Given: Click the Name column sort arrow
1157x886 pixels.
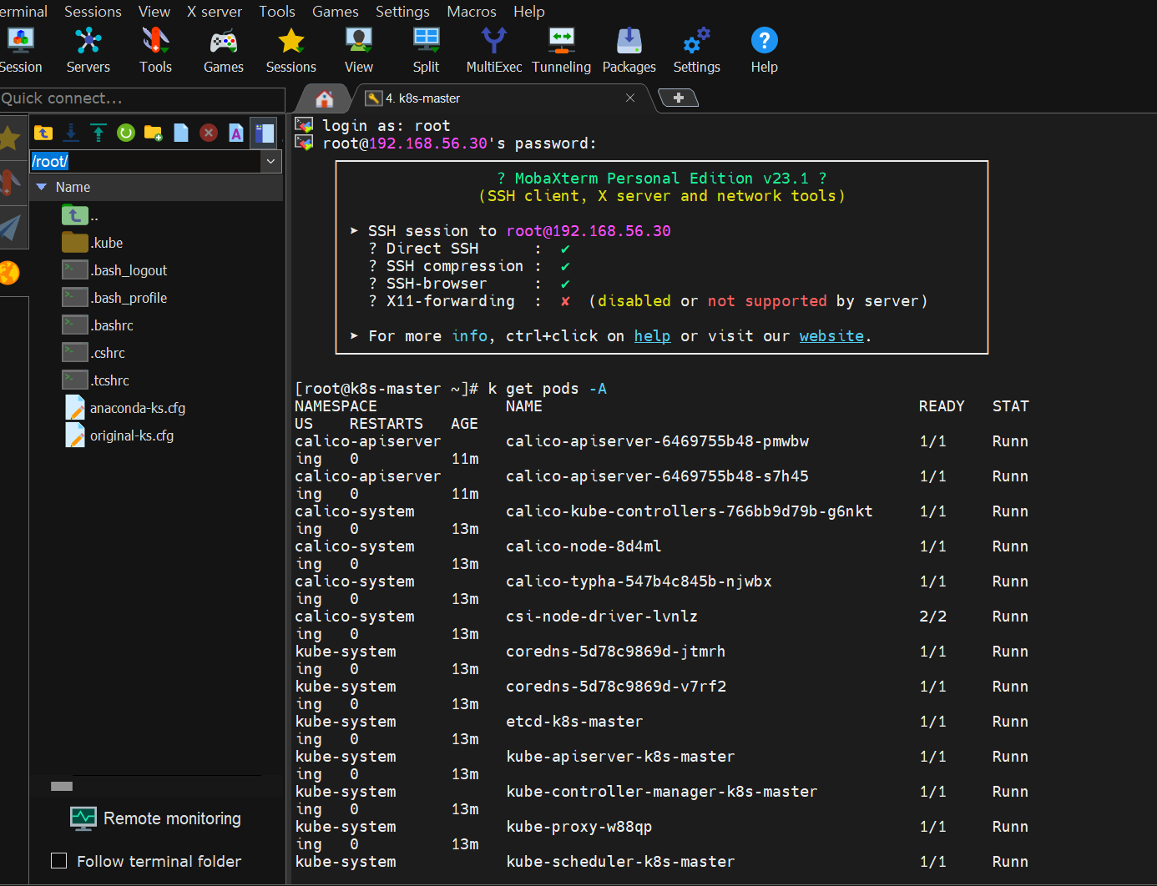Looking at the screenshot, I should [41, 187].
